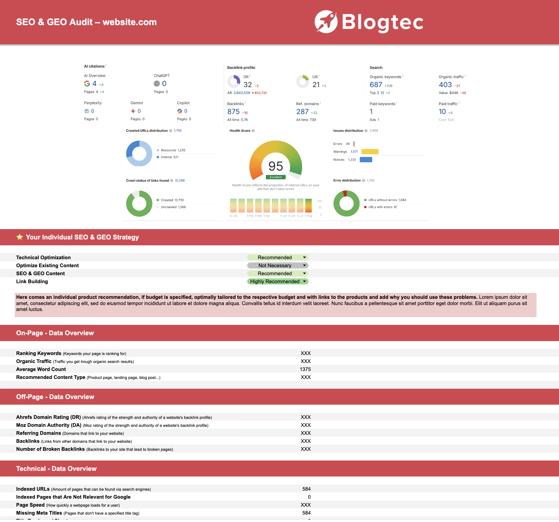The height and width of the screenshot is (522, 559).
Task: Click the Errors count 98
Action: (x=348, y=144)
